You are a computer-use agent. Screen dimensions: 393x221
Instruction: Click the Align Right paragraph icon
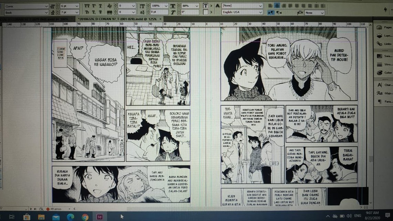(x=283, y=6)
